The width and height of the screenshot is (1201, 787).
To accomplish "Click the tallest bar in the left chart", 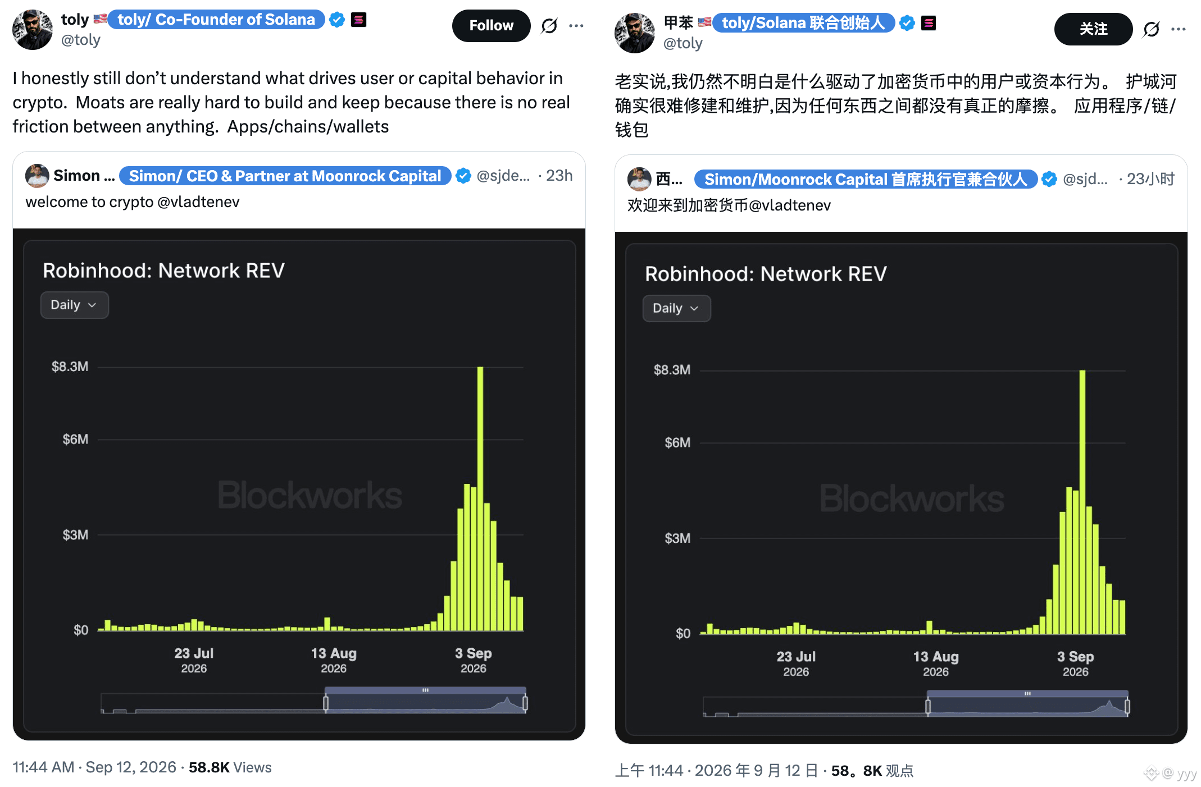I will point(480,498).
